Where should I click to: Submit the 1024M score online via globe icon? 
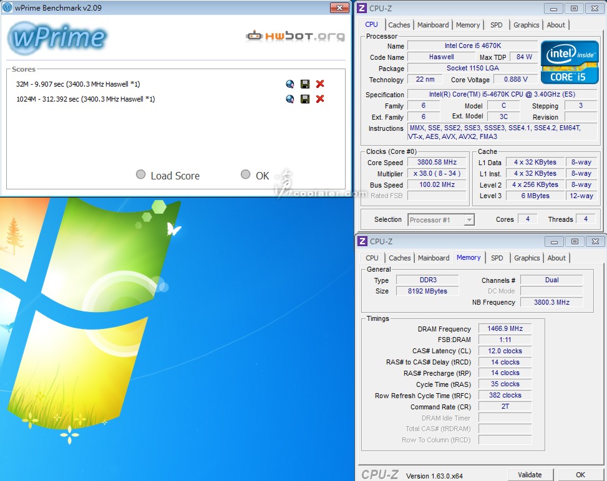290,99
